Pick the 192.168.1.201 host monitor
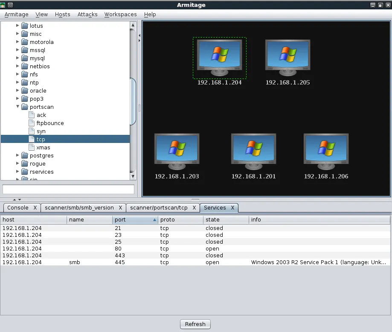Image resolution: width=392 pixels, height=332 pixels. click(x=253, y=151)
